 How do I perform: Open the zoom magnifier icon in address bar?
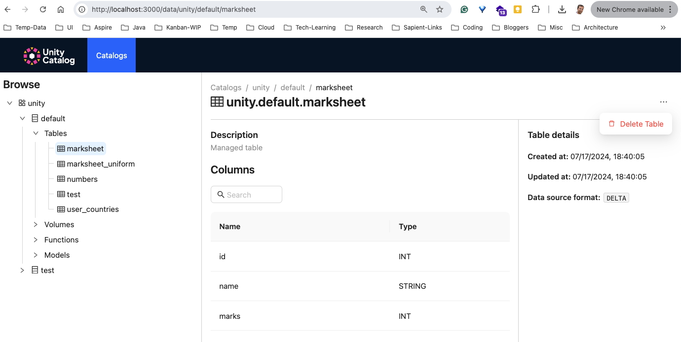424,9
